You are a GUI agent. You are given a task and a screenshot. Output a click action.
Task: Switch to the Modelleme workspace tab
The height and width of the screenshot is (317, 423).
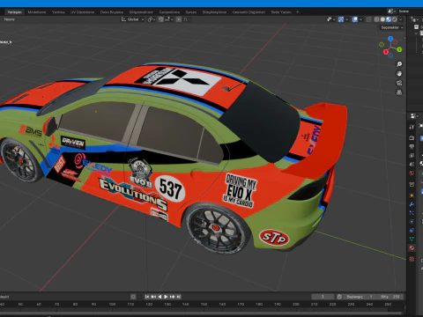coord(37,12)
